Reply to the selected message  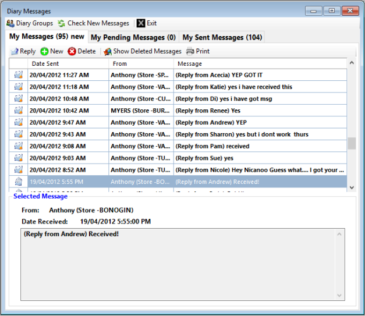(23, 51)
